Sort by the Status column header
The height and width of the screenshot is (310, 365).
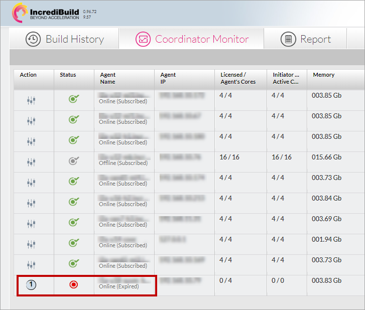click(x=74, y=80)
